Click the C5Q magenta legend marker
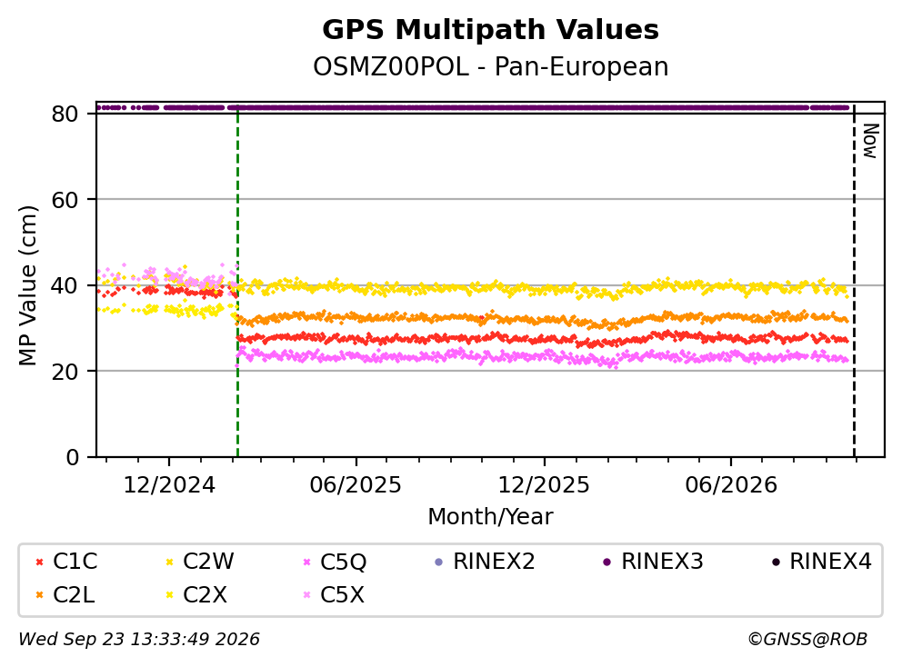Screen dimensions: 902x667 (x=306, y=562)
